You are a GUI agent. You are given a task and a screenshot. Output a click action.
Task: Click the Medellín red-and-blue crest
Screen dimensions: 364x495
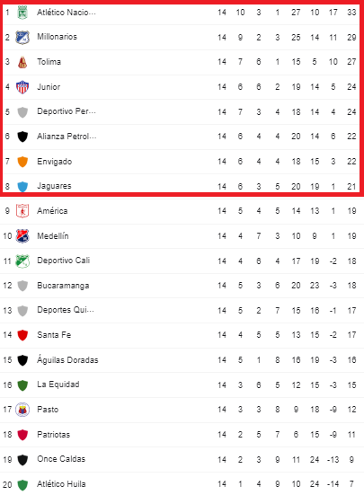[22, 235]
